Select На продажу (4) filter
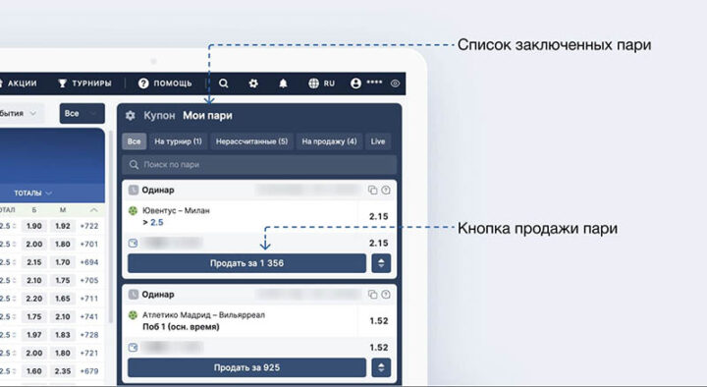707x387 pixels. pyautogui.click(x=329, y=141)
